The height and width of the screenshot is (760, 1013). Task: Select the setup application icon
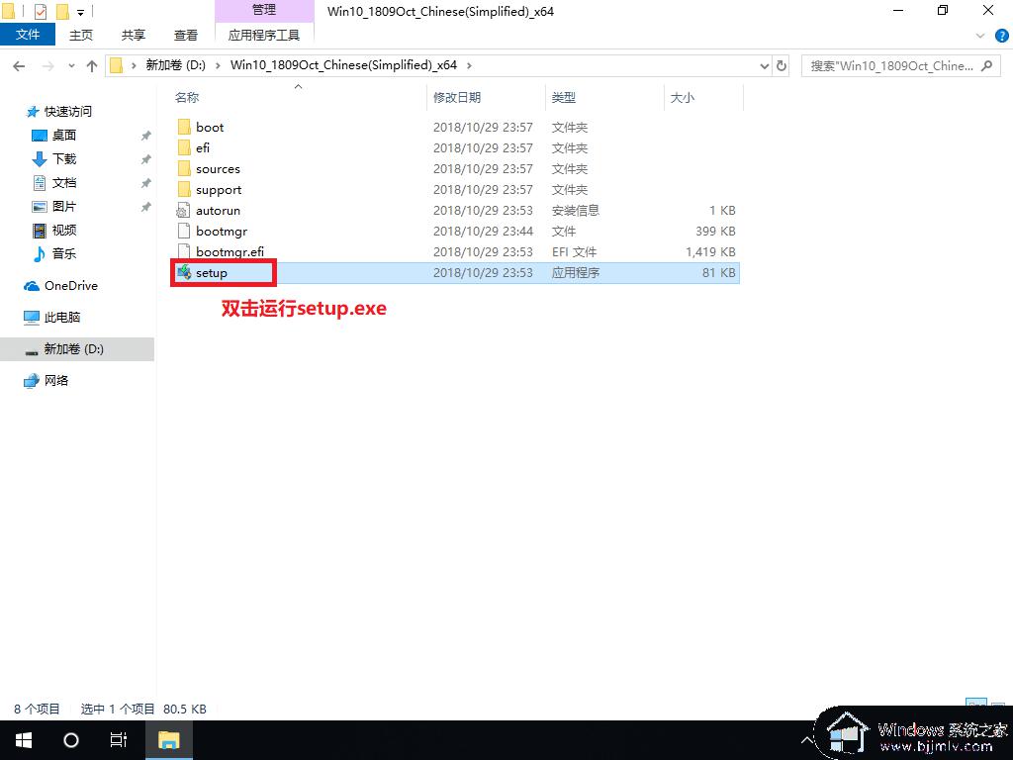click(x=184, y=272)
